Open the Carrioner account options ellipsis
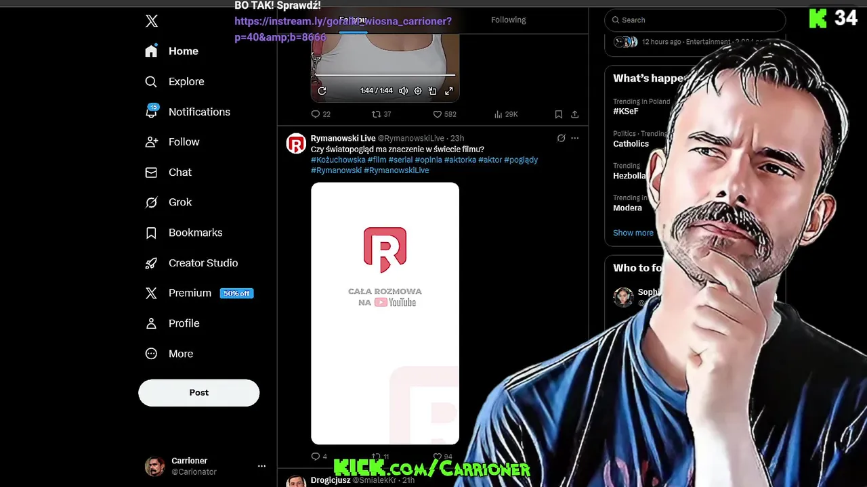The width and height of the screenshot is (867, 487). click(261, 466)
